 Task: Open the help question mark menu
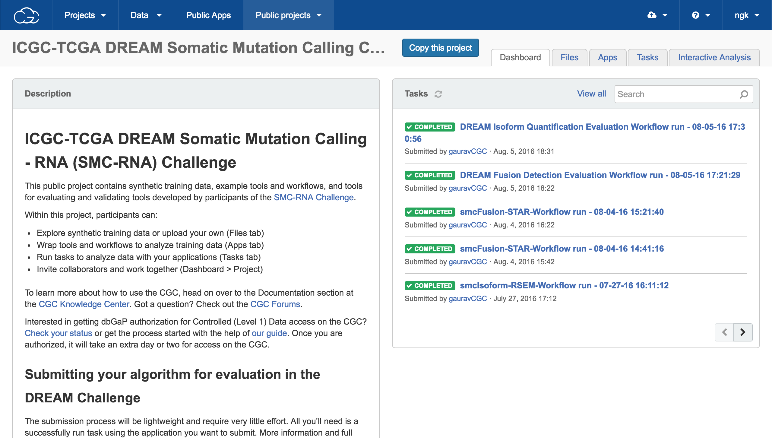click(x=701, y=15)
